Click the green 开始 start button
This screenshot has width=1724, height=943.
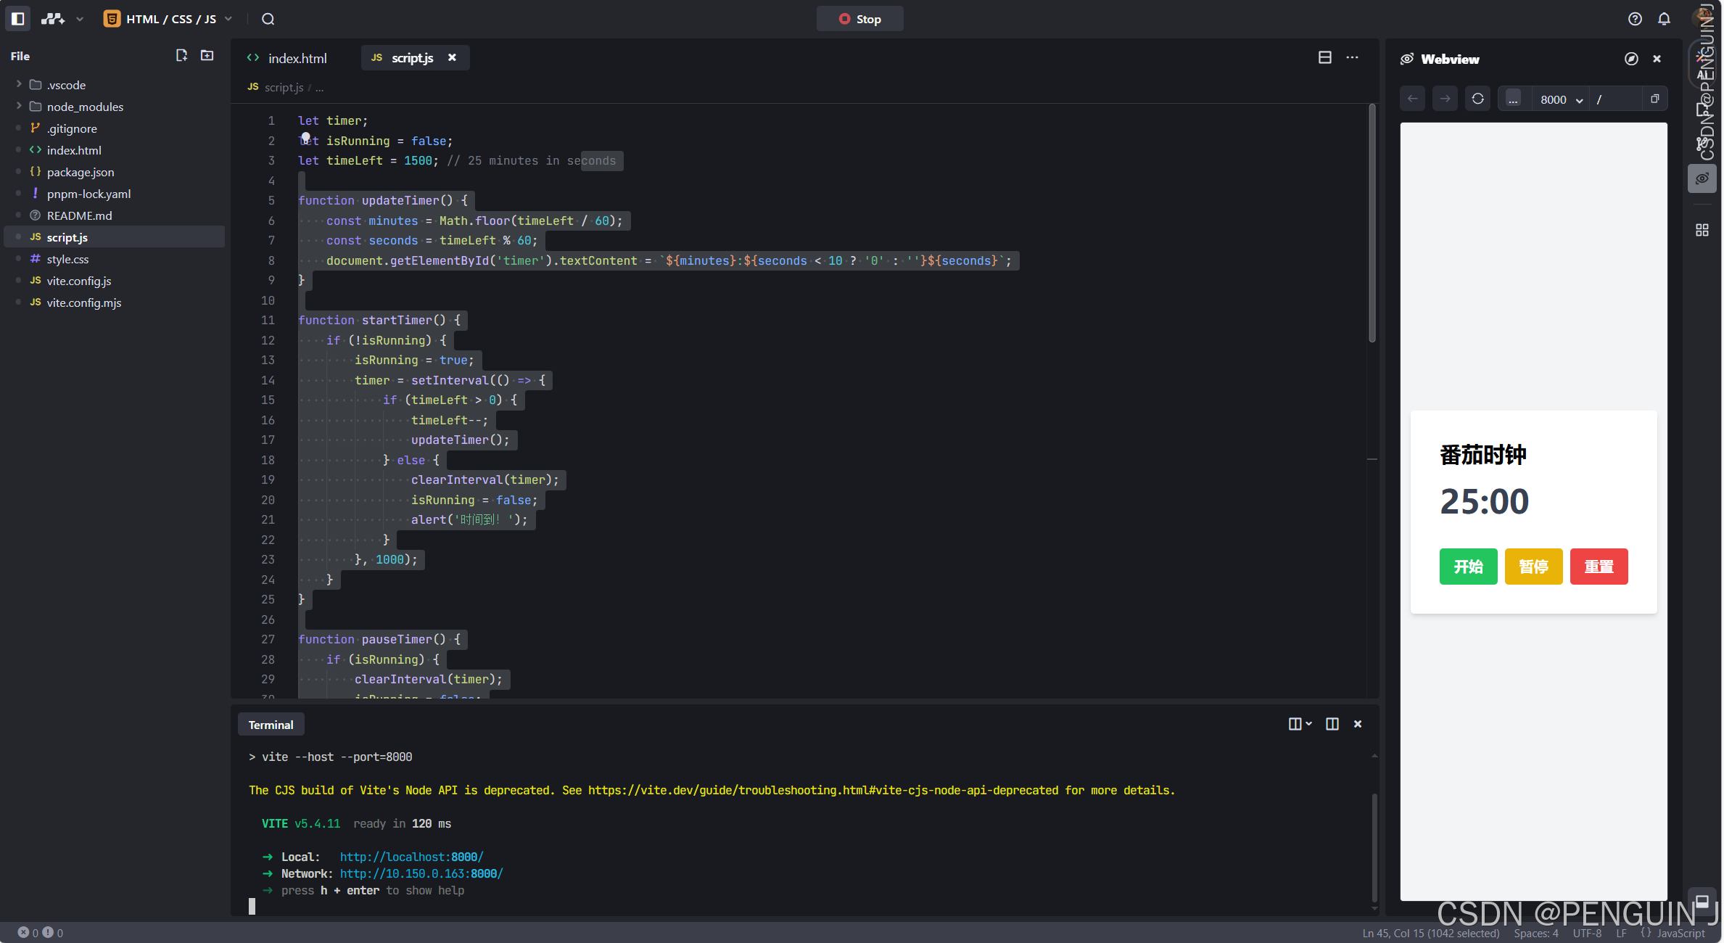pyautogui.click(x=1468, y=567)
